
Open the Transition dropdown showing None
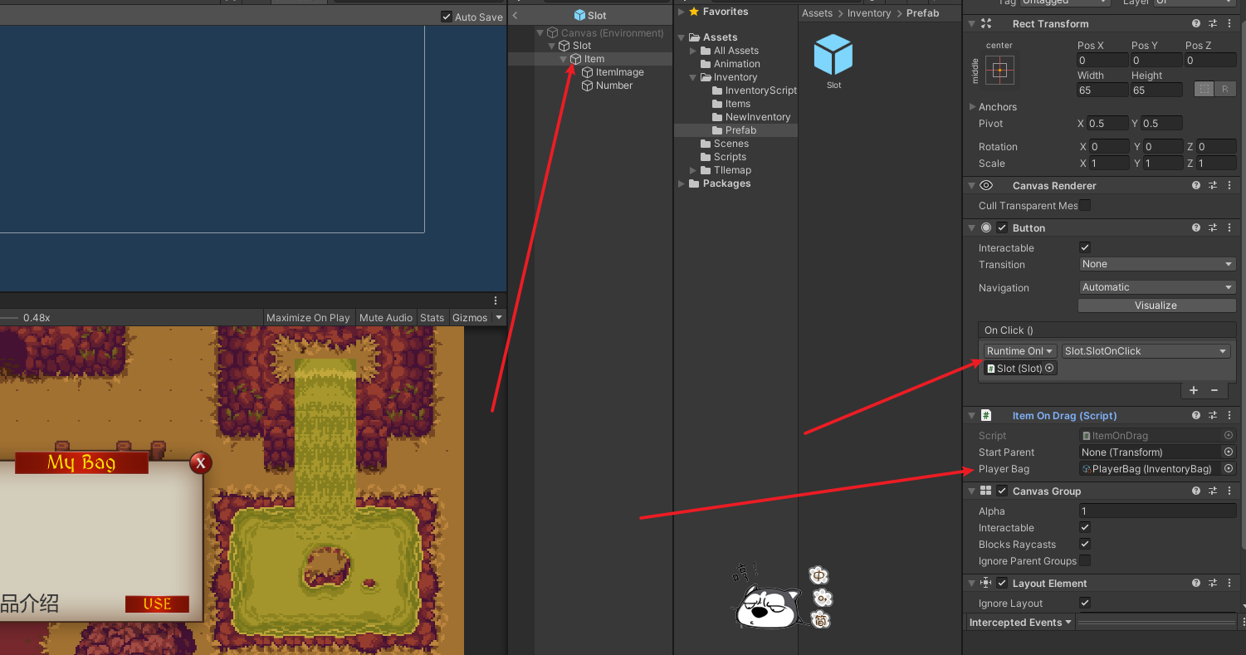tap(1156, 263)
